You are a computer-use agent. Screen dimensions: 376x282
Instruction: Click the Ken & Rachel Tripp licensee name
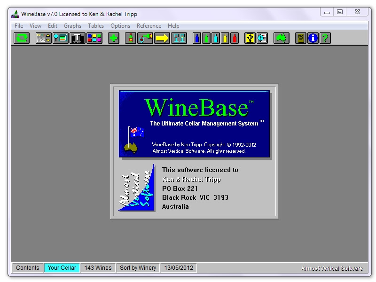(x=191, y=180)
